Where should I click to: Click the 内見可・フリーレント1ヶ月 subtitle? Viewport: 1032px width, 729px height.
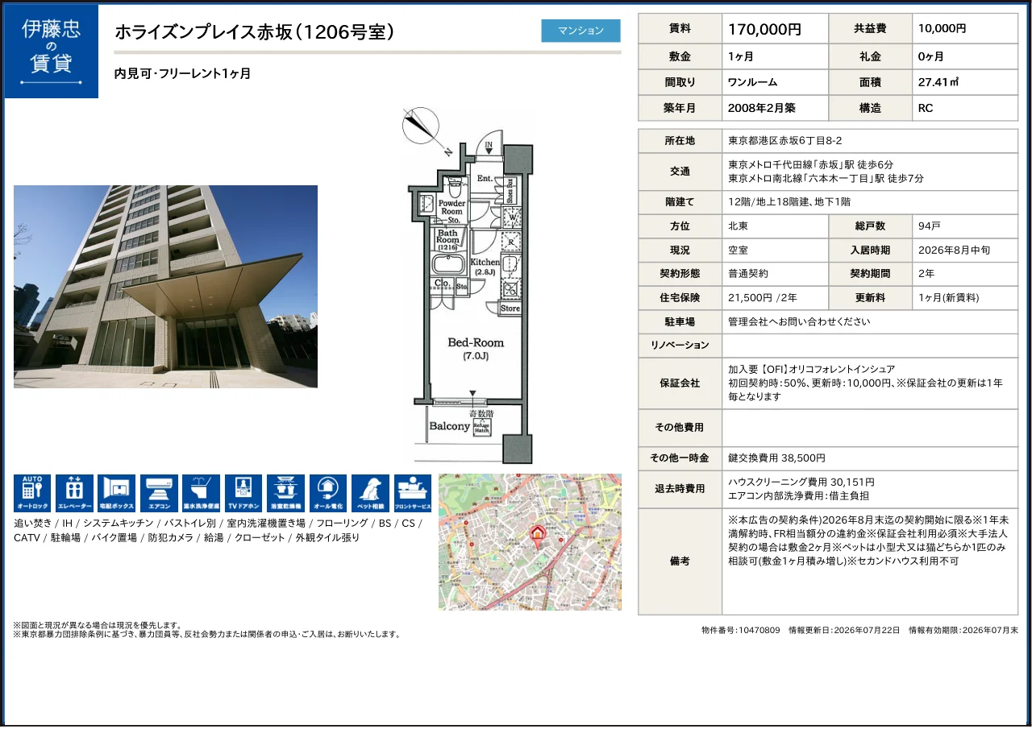pos(183,73)
